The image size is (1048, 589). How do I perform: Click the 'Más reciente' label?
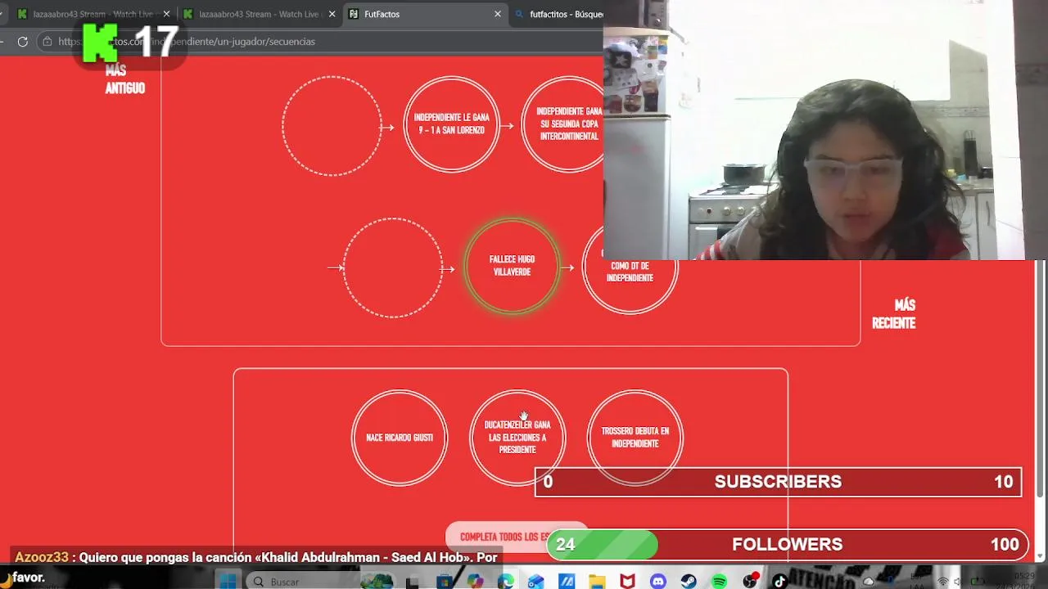pos(893,314)
